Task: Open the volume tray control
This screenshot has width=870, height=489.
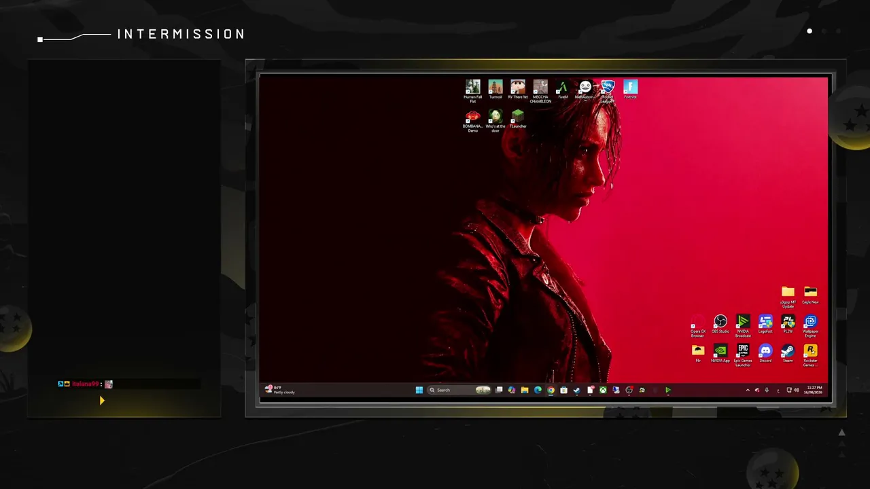Action: (x=796, y=391)
